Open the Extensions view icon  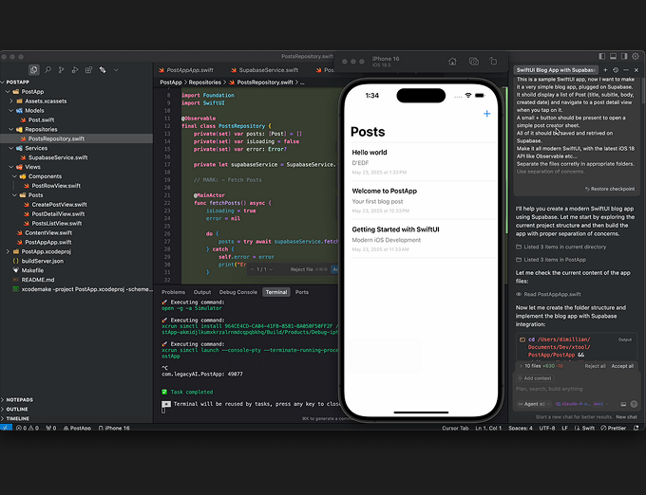[x=88, y=70]
